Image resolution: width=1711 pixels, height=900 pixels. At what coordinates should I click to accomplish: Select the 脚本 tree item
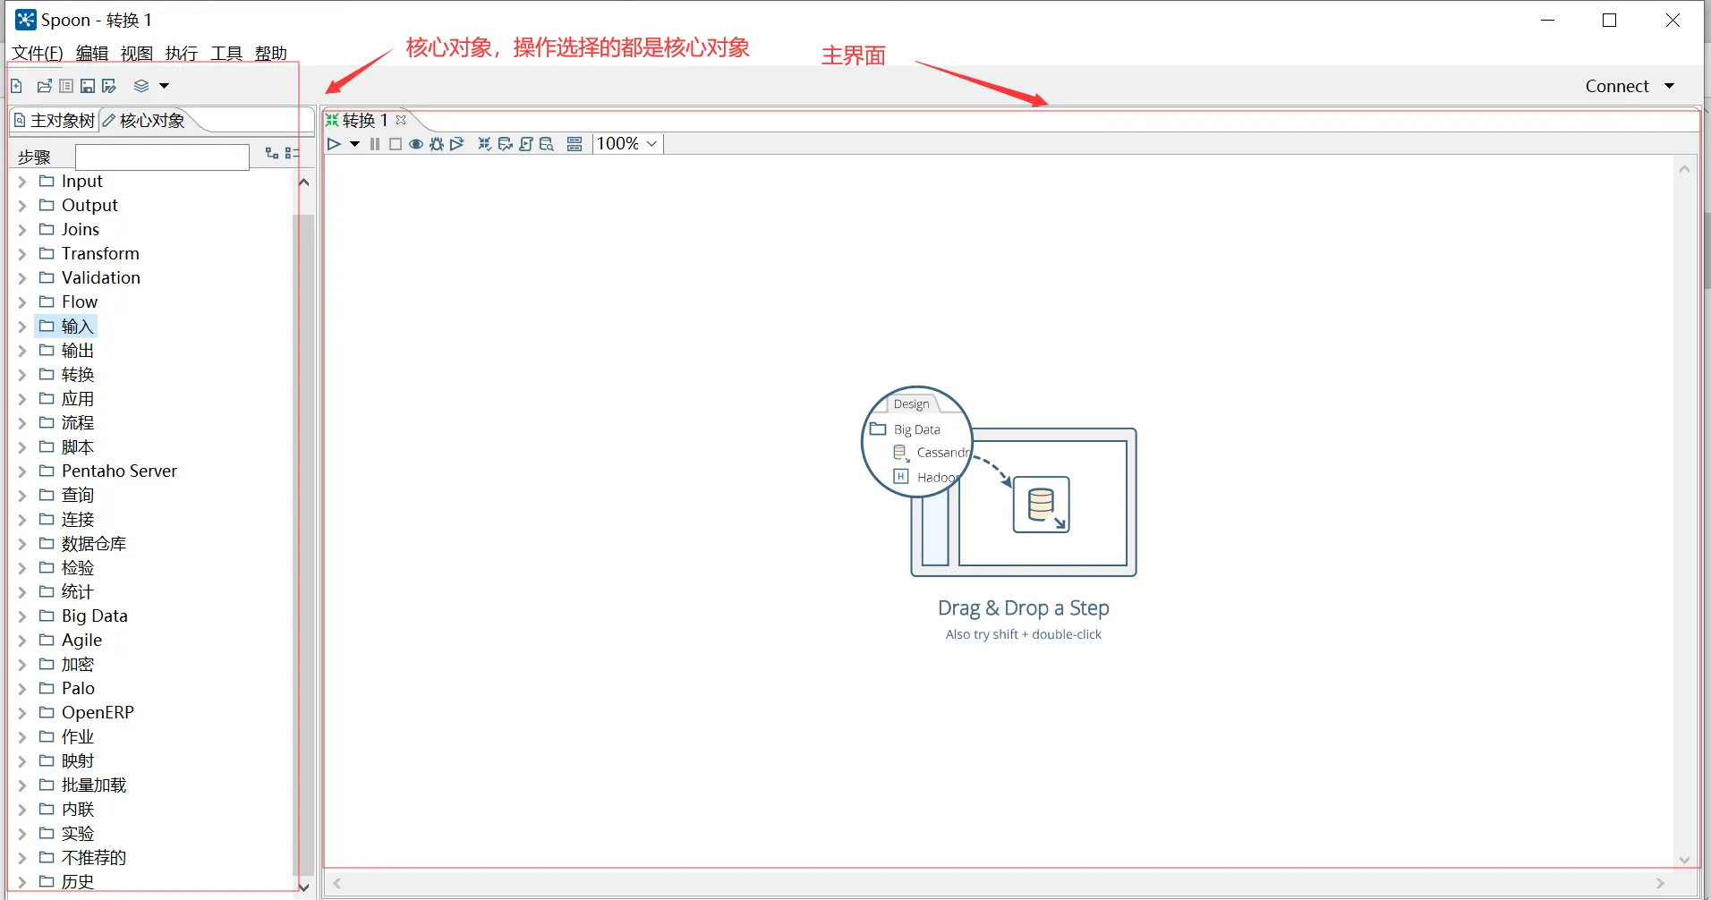pos(78,447)
